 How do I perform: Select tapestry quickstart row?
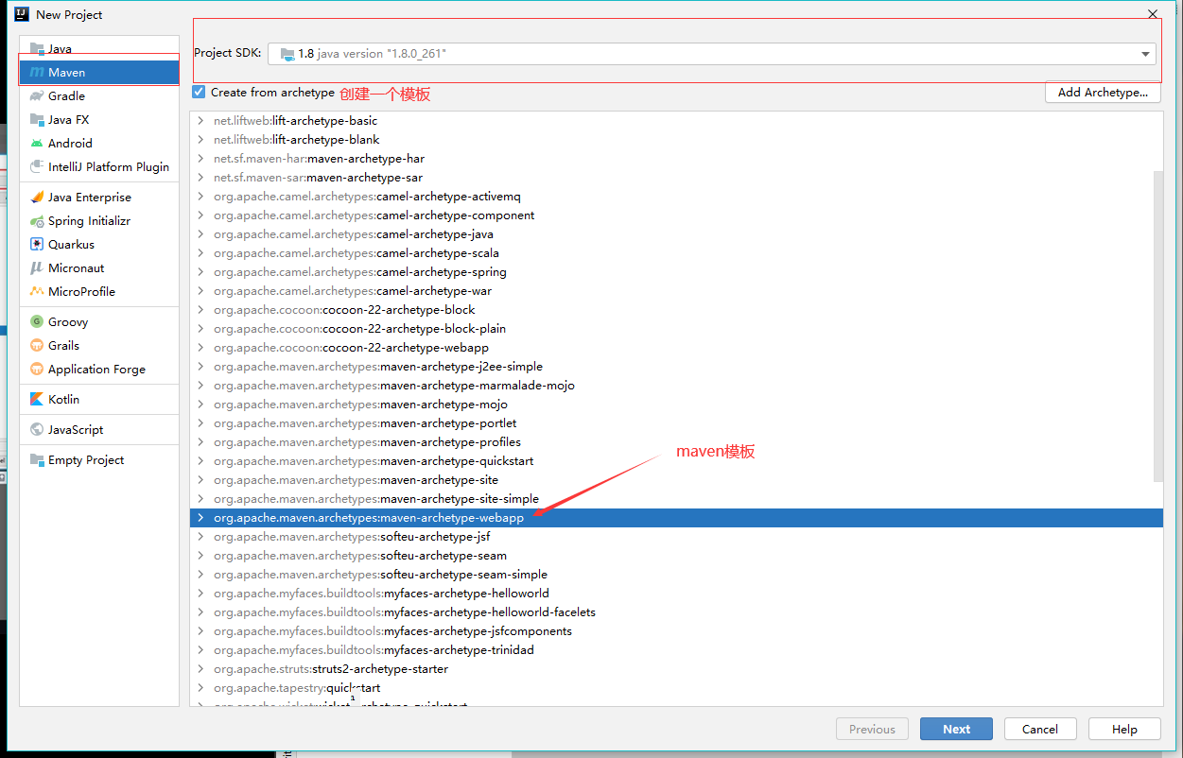point(676,688)
